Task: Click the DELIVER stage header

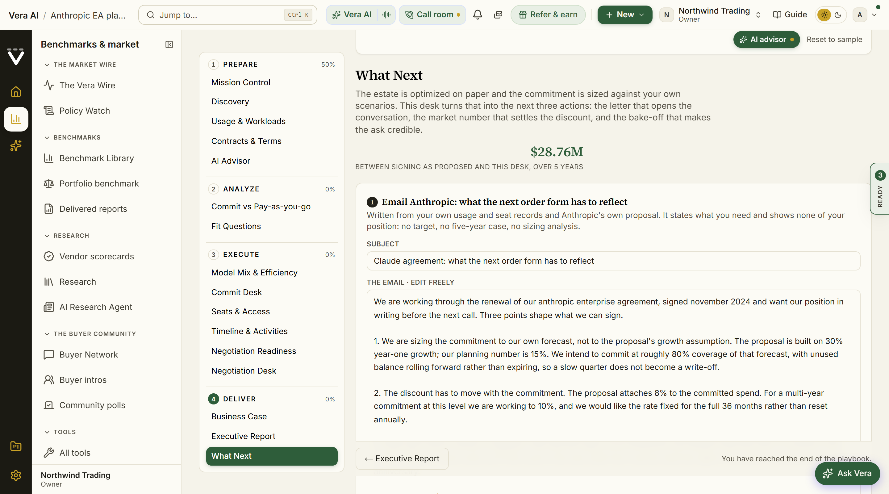Action: (272, 399)
